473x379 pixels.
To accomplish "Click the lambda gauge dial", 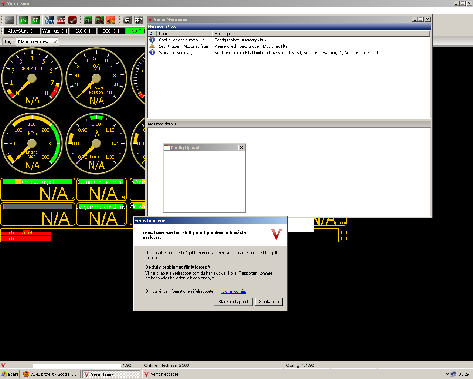I will tap(96, 144).
